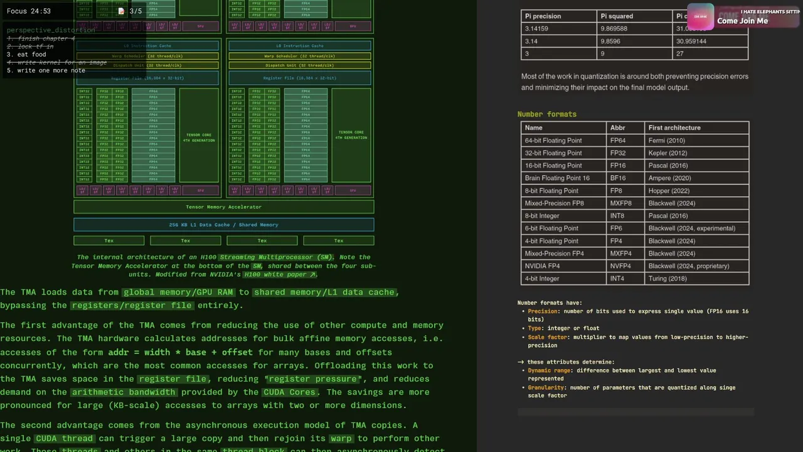Click the notes document icon beside 3/5
The width and height of the screenshot is (803, 452).
tap(121, 11)
